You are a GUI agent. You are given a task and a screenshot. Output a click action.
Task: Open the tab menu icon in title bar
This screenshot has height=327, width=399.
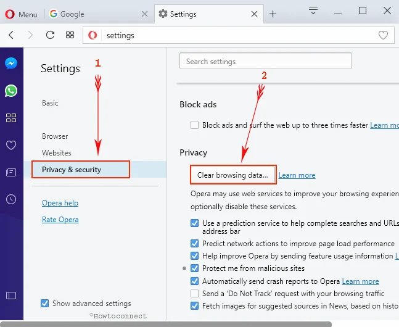[x=313, y=10]
